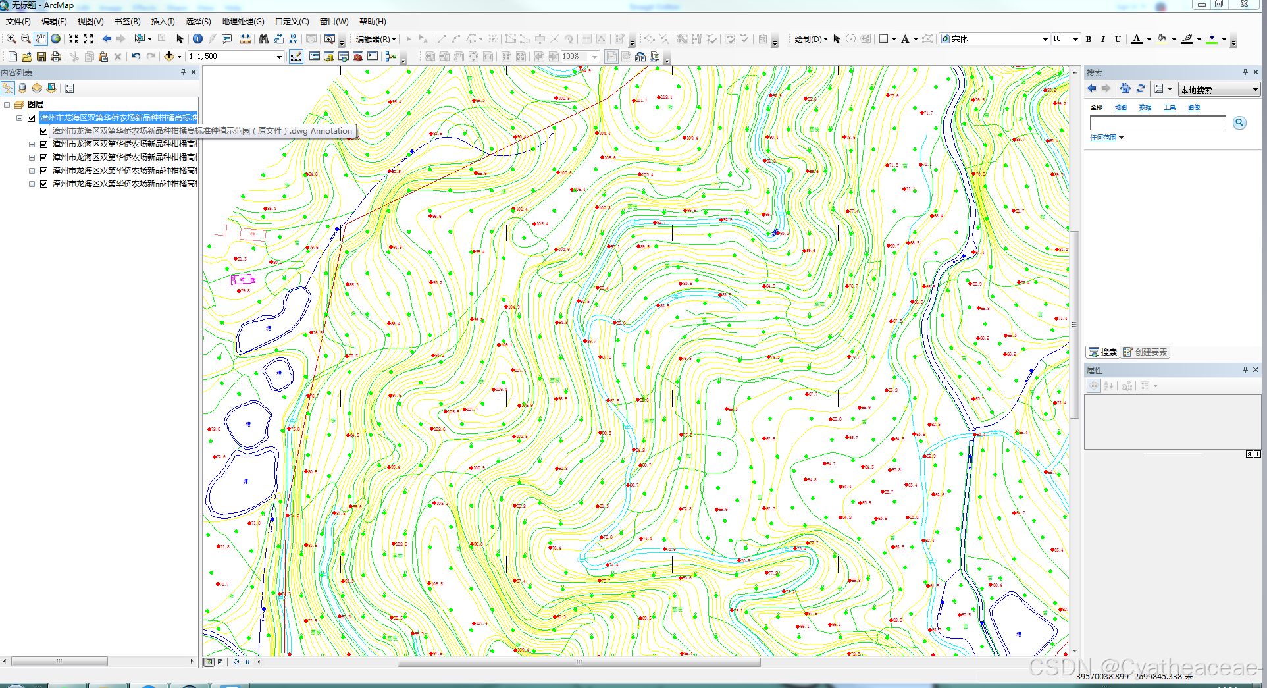Switch to the 创建要素 tab
1267x688 pixels.
coord(1146,352)
